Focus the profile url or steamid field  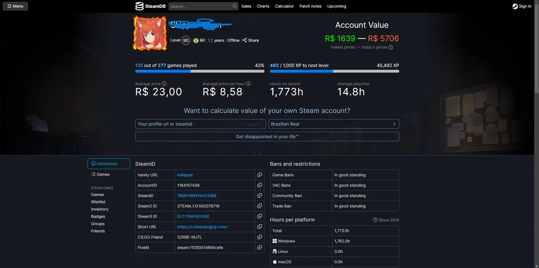tap(201, 124)
